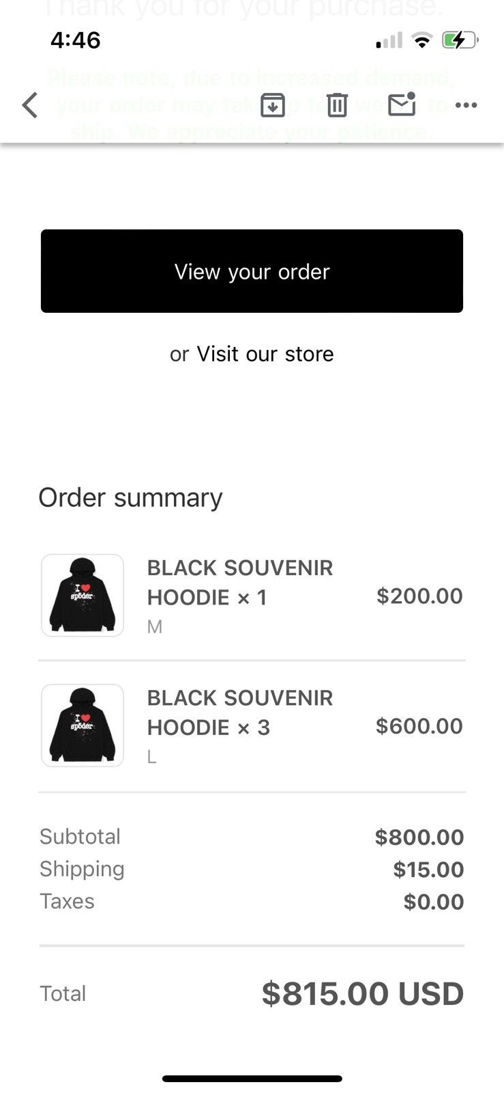The image size is (504, 1093).
Task: Delete the email using the trash icon
Action: click(337, 105)
